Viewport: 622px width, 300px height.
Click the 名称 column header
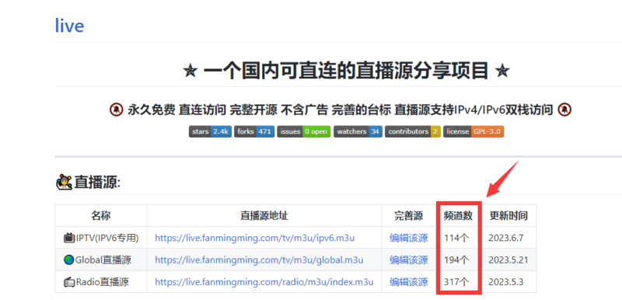click(101, 215)
